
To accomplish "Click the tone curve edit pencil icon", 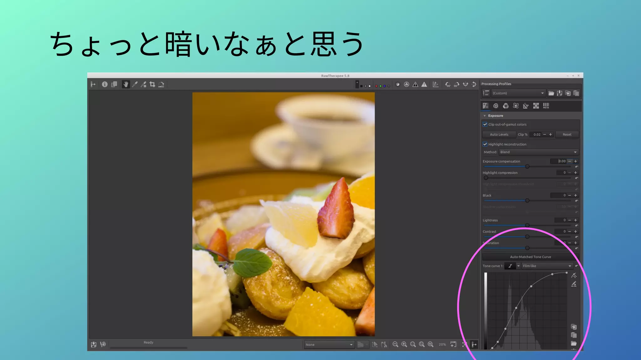I will click(x=574, y=284).
